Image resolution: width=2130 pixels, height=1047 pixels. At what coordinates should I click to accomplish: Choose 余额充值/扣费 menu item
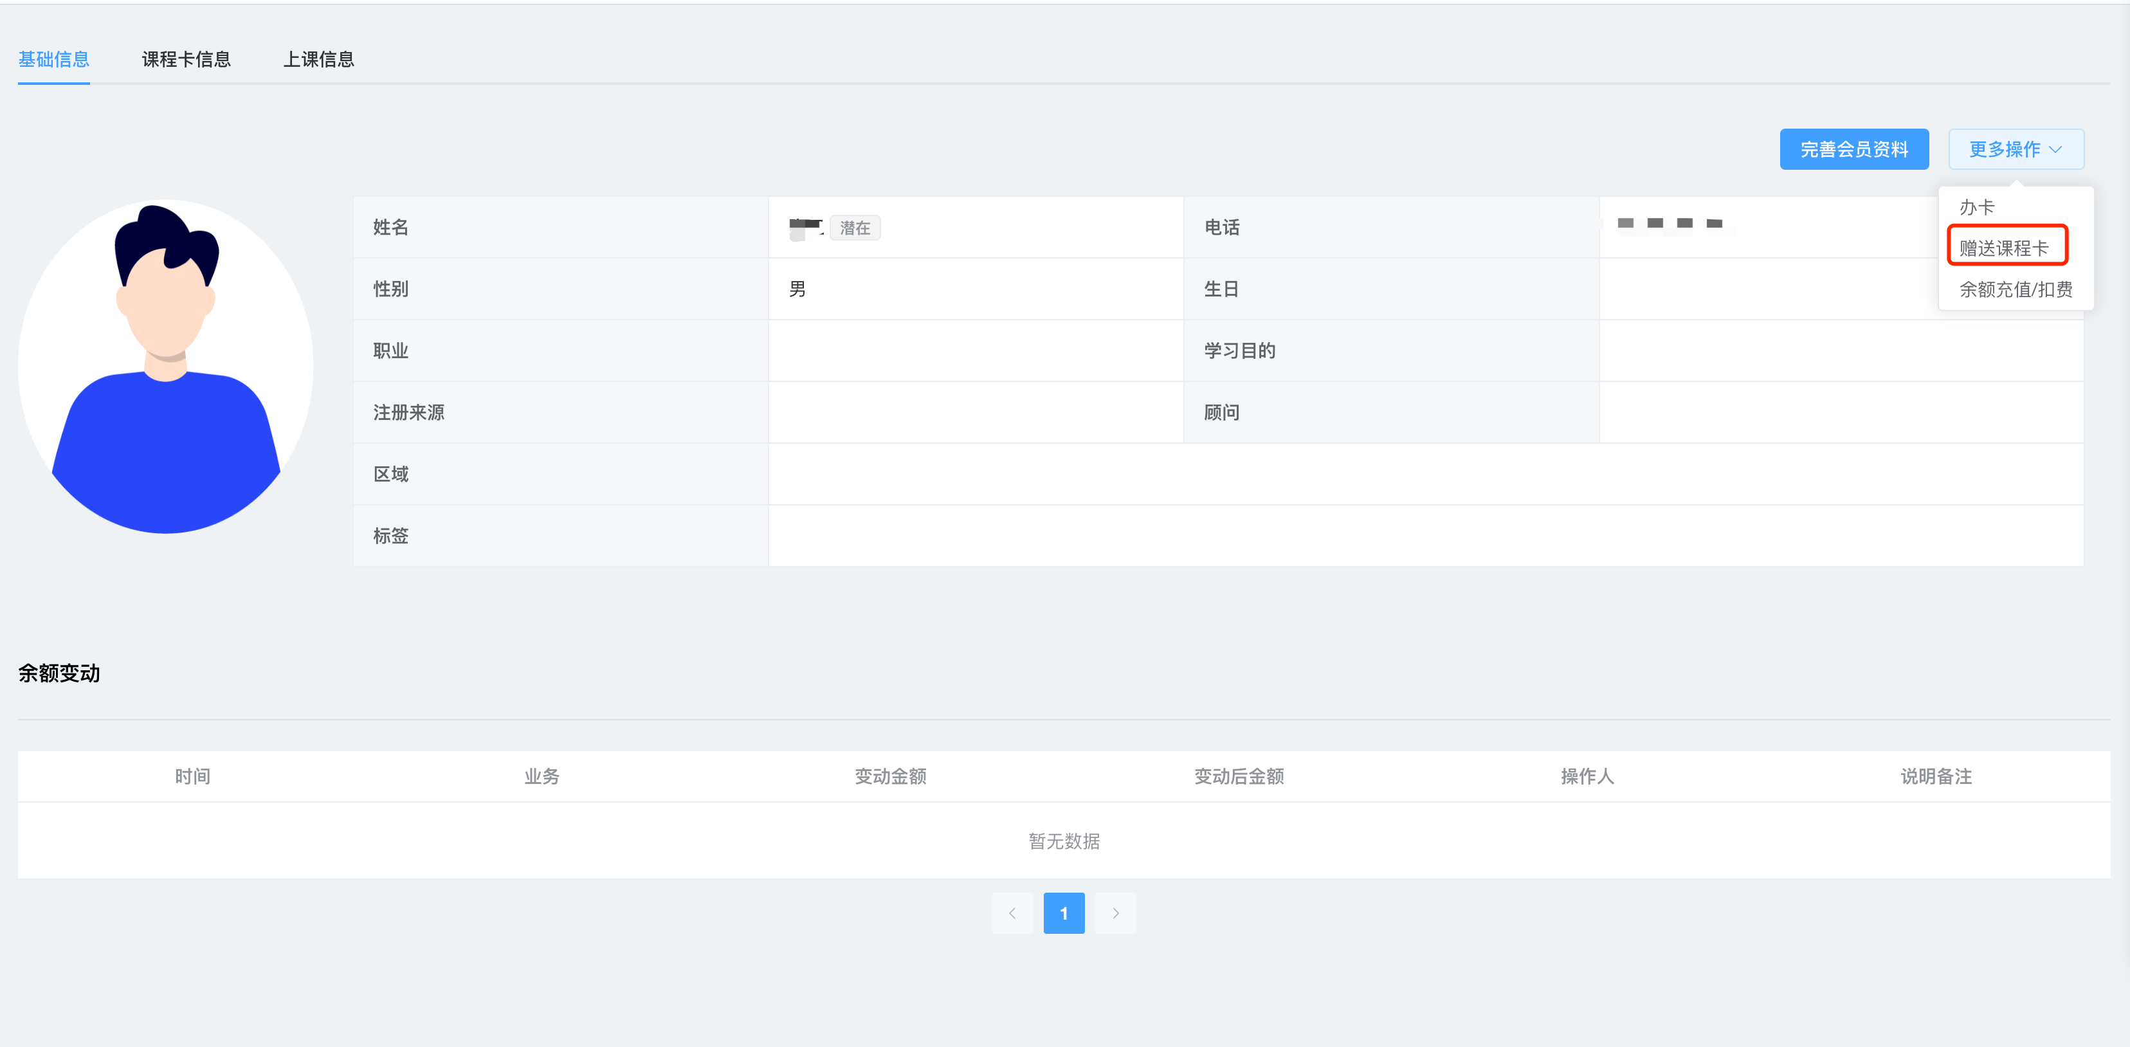pyautogui.click(x=2015, y=289)
